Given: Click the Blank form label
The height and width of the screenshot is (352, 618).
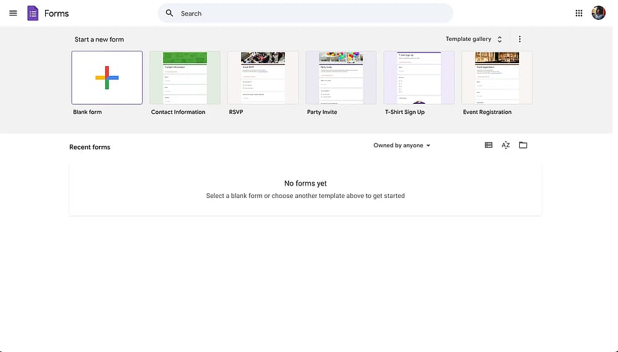Looking at the screenshot, I should click(87, 112).
